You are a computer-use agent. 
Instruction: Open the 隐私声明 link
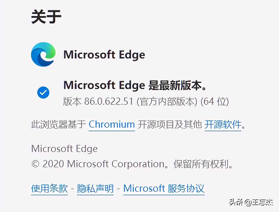click(95, 189)
